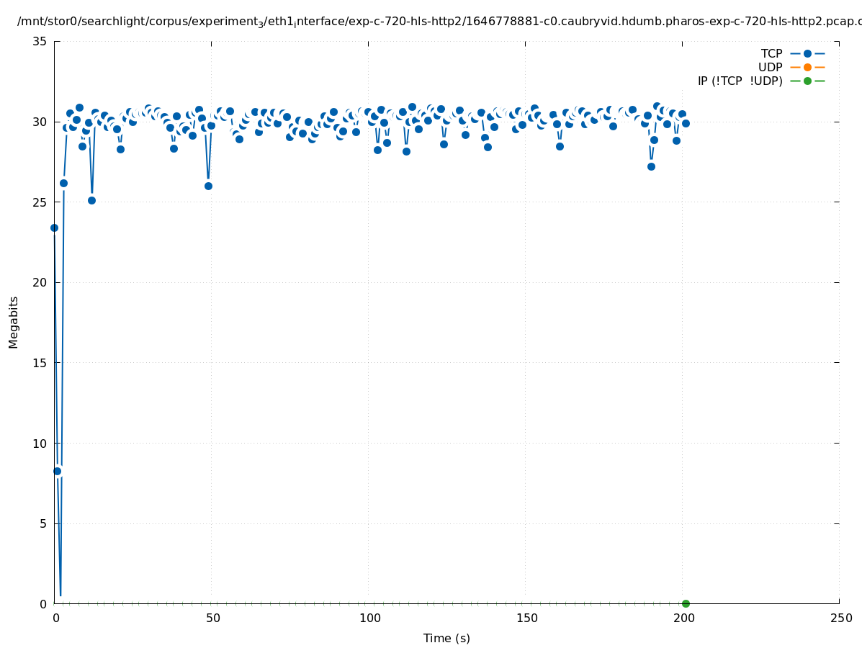Viewport: 862px width, 648px height.
Task: Click the blue TCP legend marker
Action: (807, 53)
